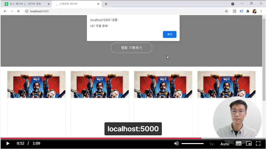View site information icon

[27, 11]
